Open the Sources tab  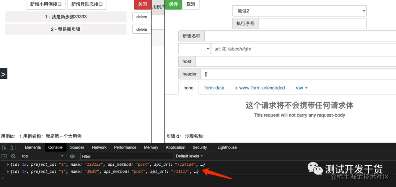pos(77,147)
